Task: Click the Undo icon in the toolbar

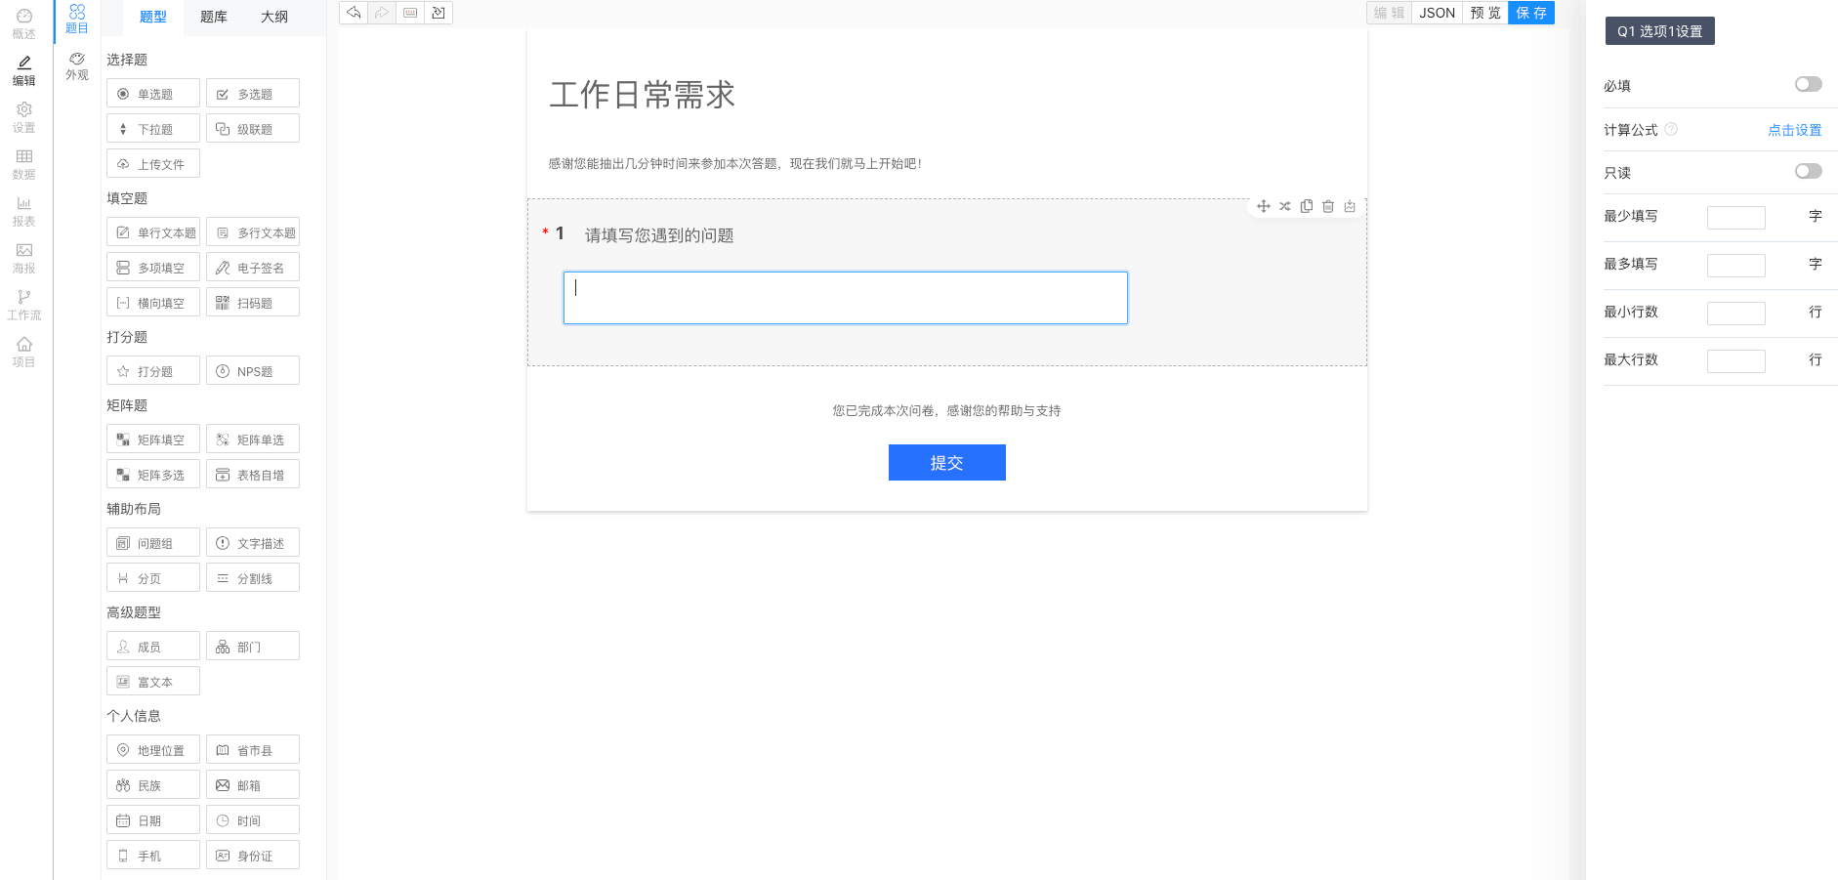Action: pos(353,13)
